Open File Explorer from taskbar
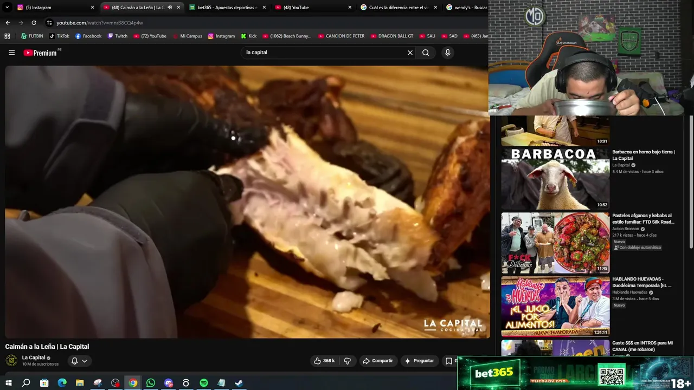The height and width of the screenshot is (390, 694). (80, 383)
